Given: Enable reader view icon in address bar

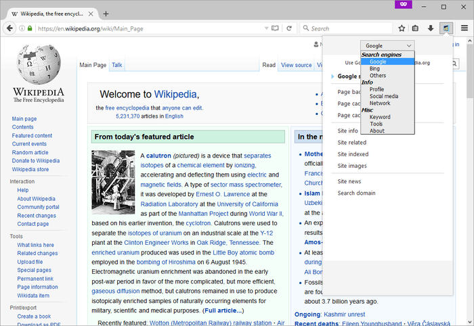Looking at the screenshot, I should 275,28.
